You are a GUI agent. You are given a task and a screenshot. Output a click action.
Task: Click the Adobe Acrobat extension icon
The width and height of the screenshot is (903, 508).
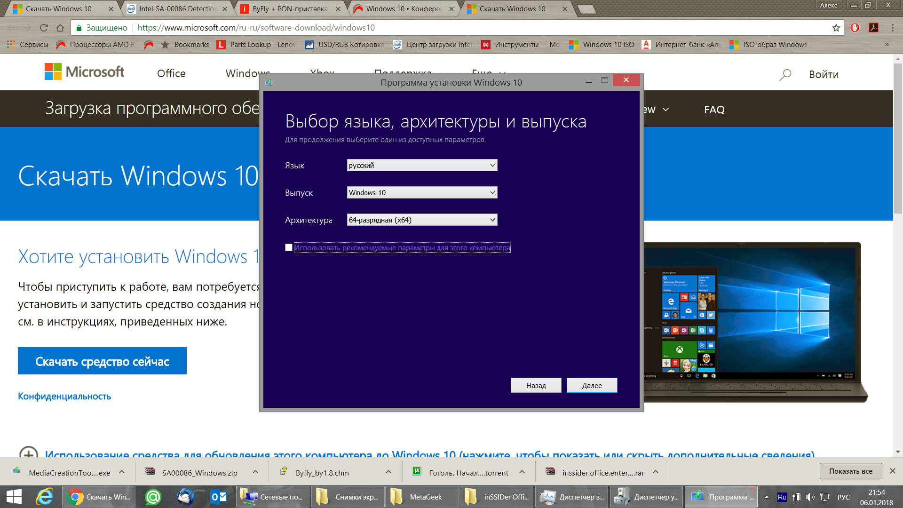[873, 28]
